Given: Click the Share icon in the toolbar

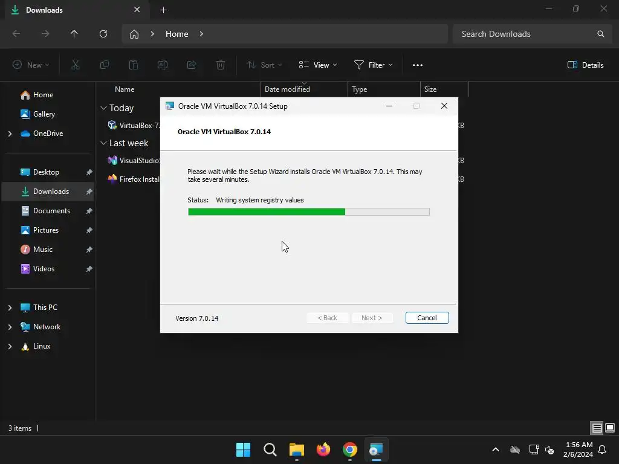Looking at the screenshot, I should (192, 65).
